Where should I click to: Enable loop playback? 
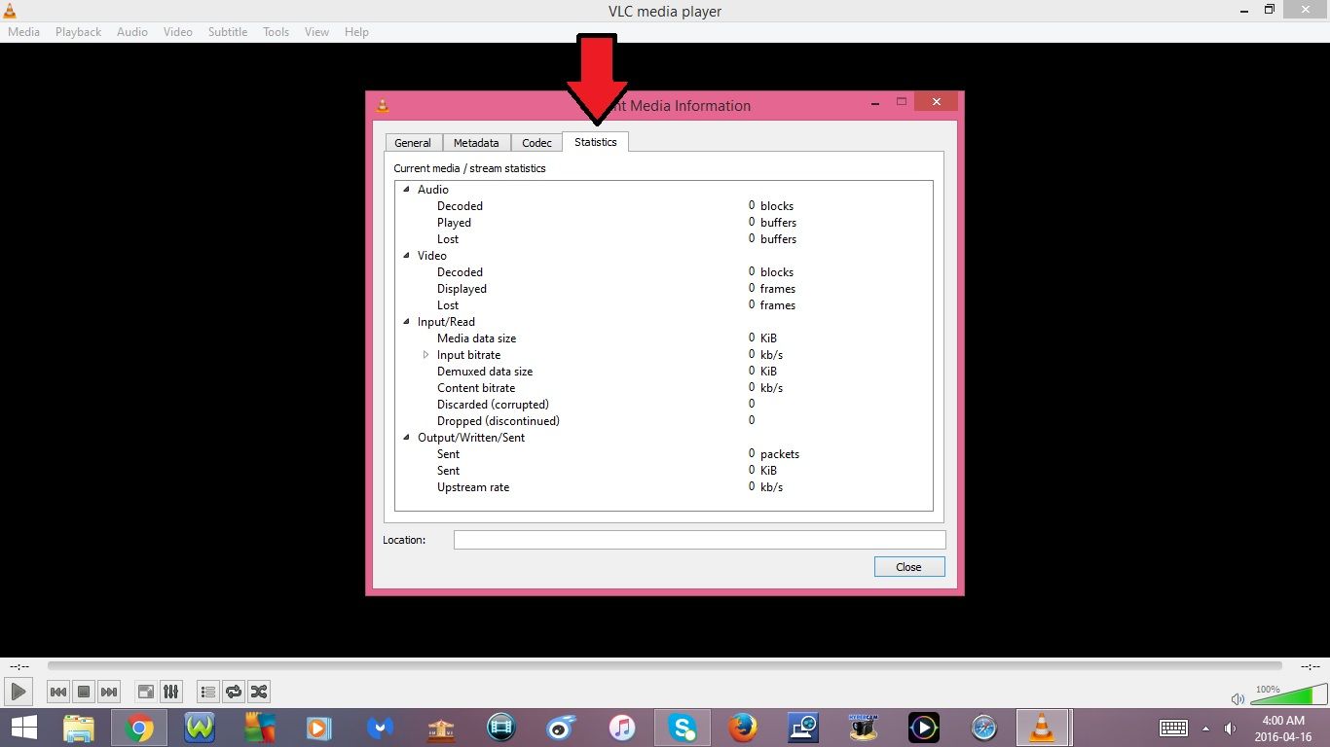[x=234, y=692]
